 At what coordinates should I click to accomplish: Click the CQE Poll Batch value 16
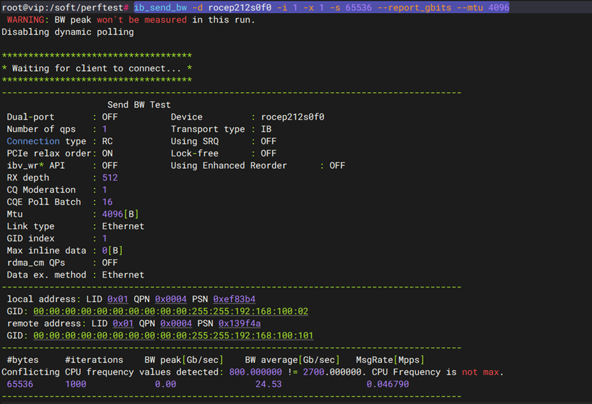coord(107,202)
